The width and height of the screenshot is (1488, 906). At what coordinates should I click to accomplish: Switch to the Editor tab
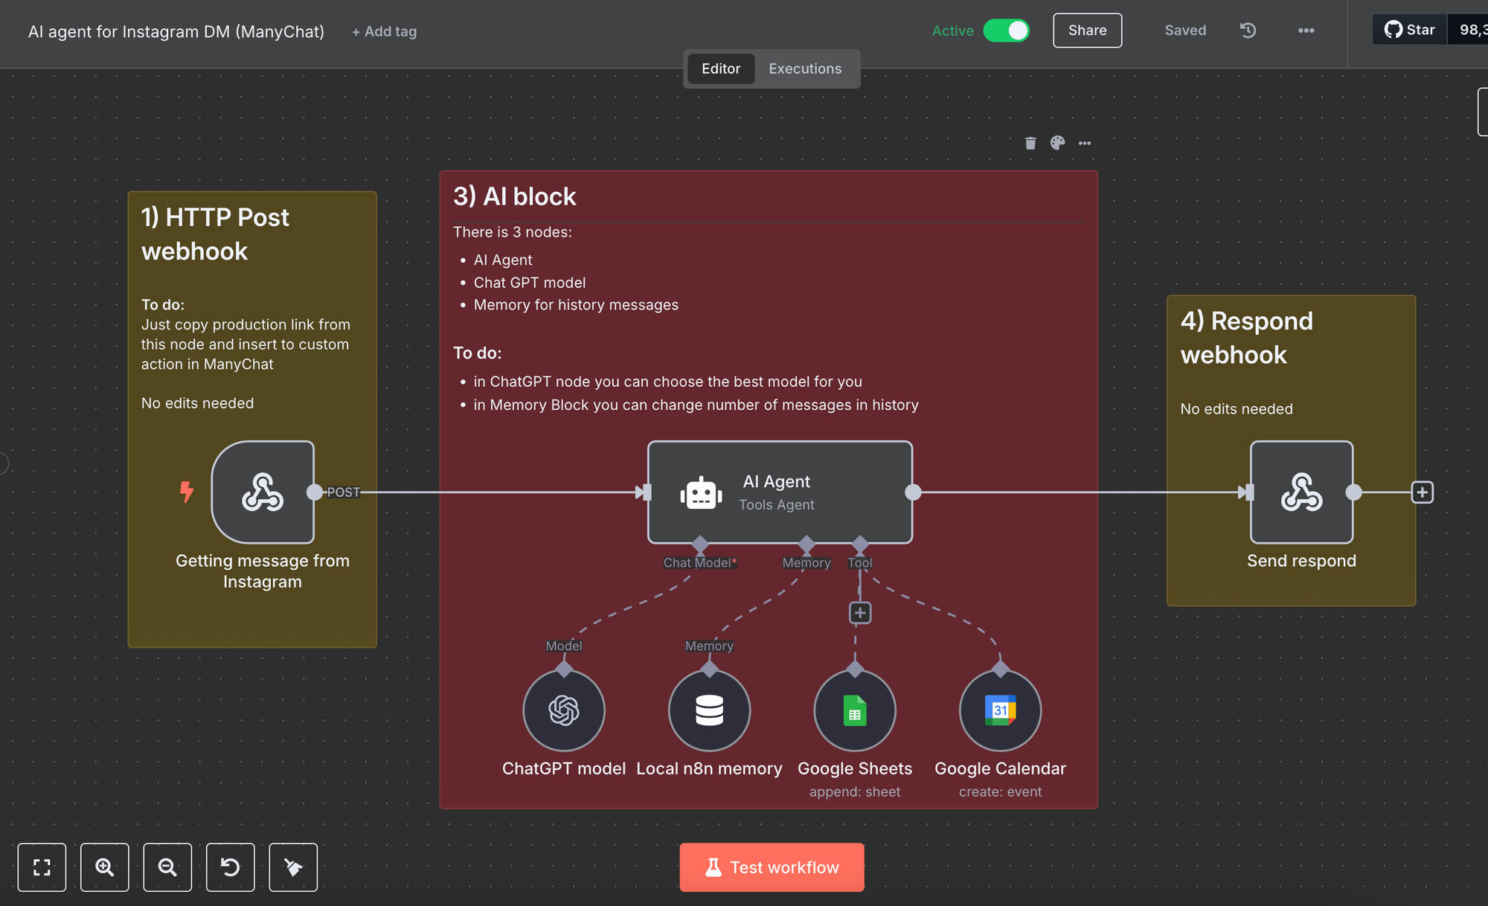click(x=720, y=68)
